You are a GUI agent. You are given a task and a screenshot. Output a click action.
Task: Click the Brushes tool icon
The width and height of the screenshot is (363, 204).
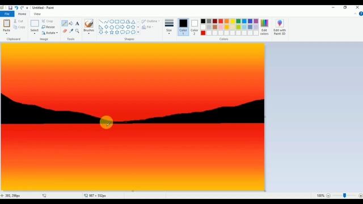pyautogui.click(x=89, y=23)
